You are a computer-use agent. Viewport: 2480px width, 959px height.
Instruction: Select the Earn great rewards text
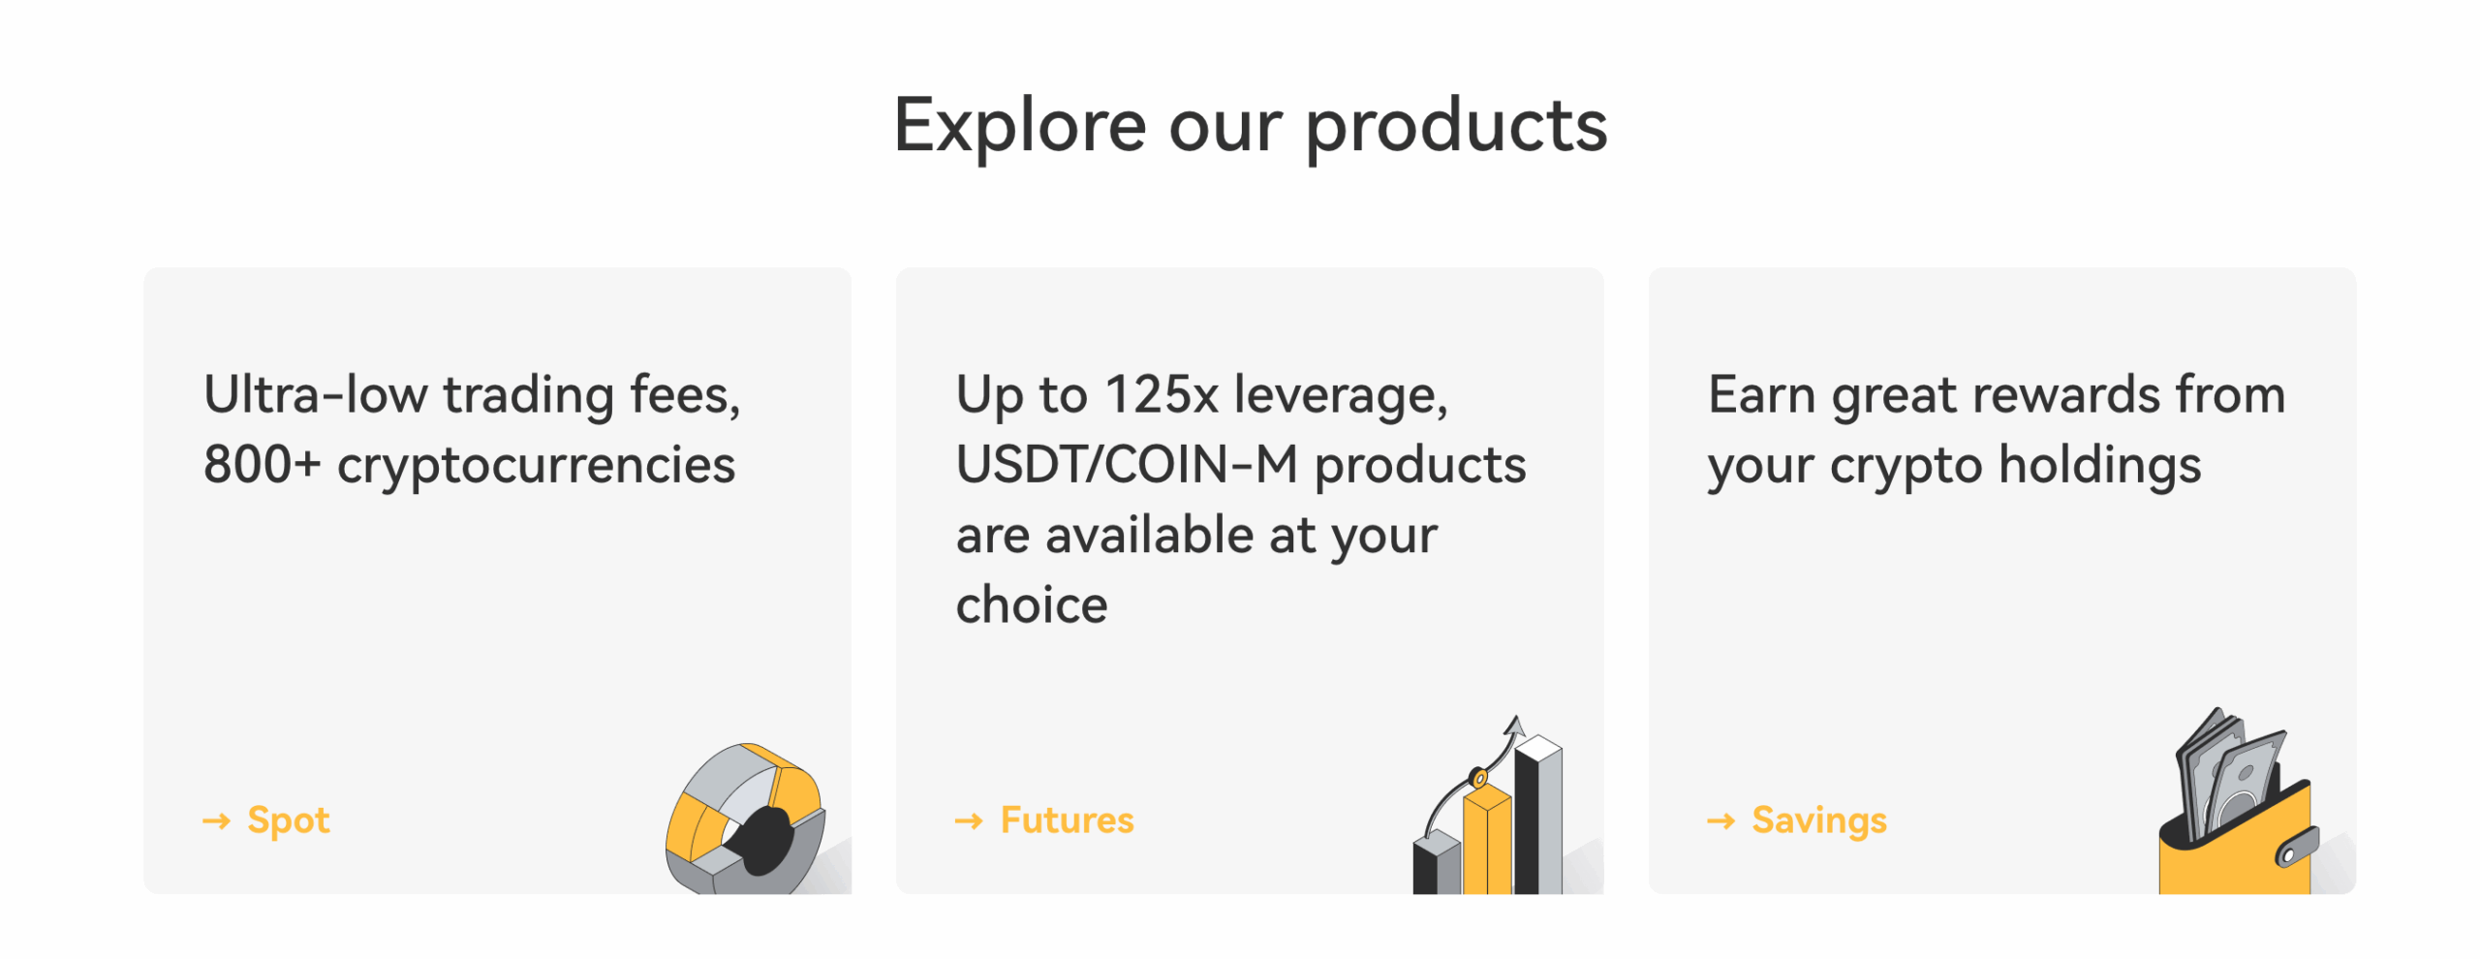coord(1996,429)
